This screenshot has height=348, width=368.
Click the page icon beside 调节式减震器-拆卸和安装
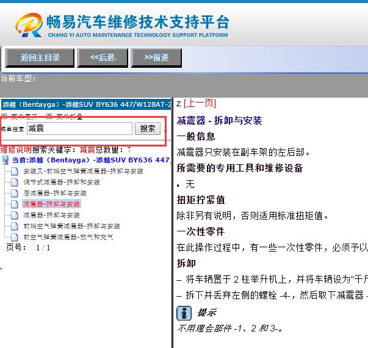15,182
